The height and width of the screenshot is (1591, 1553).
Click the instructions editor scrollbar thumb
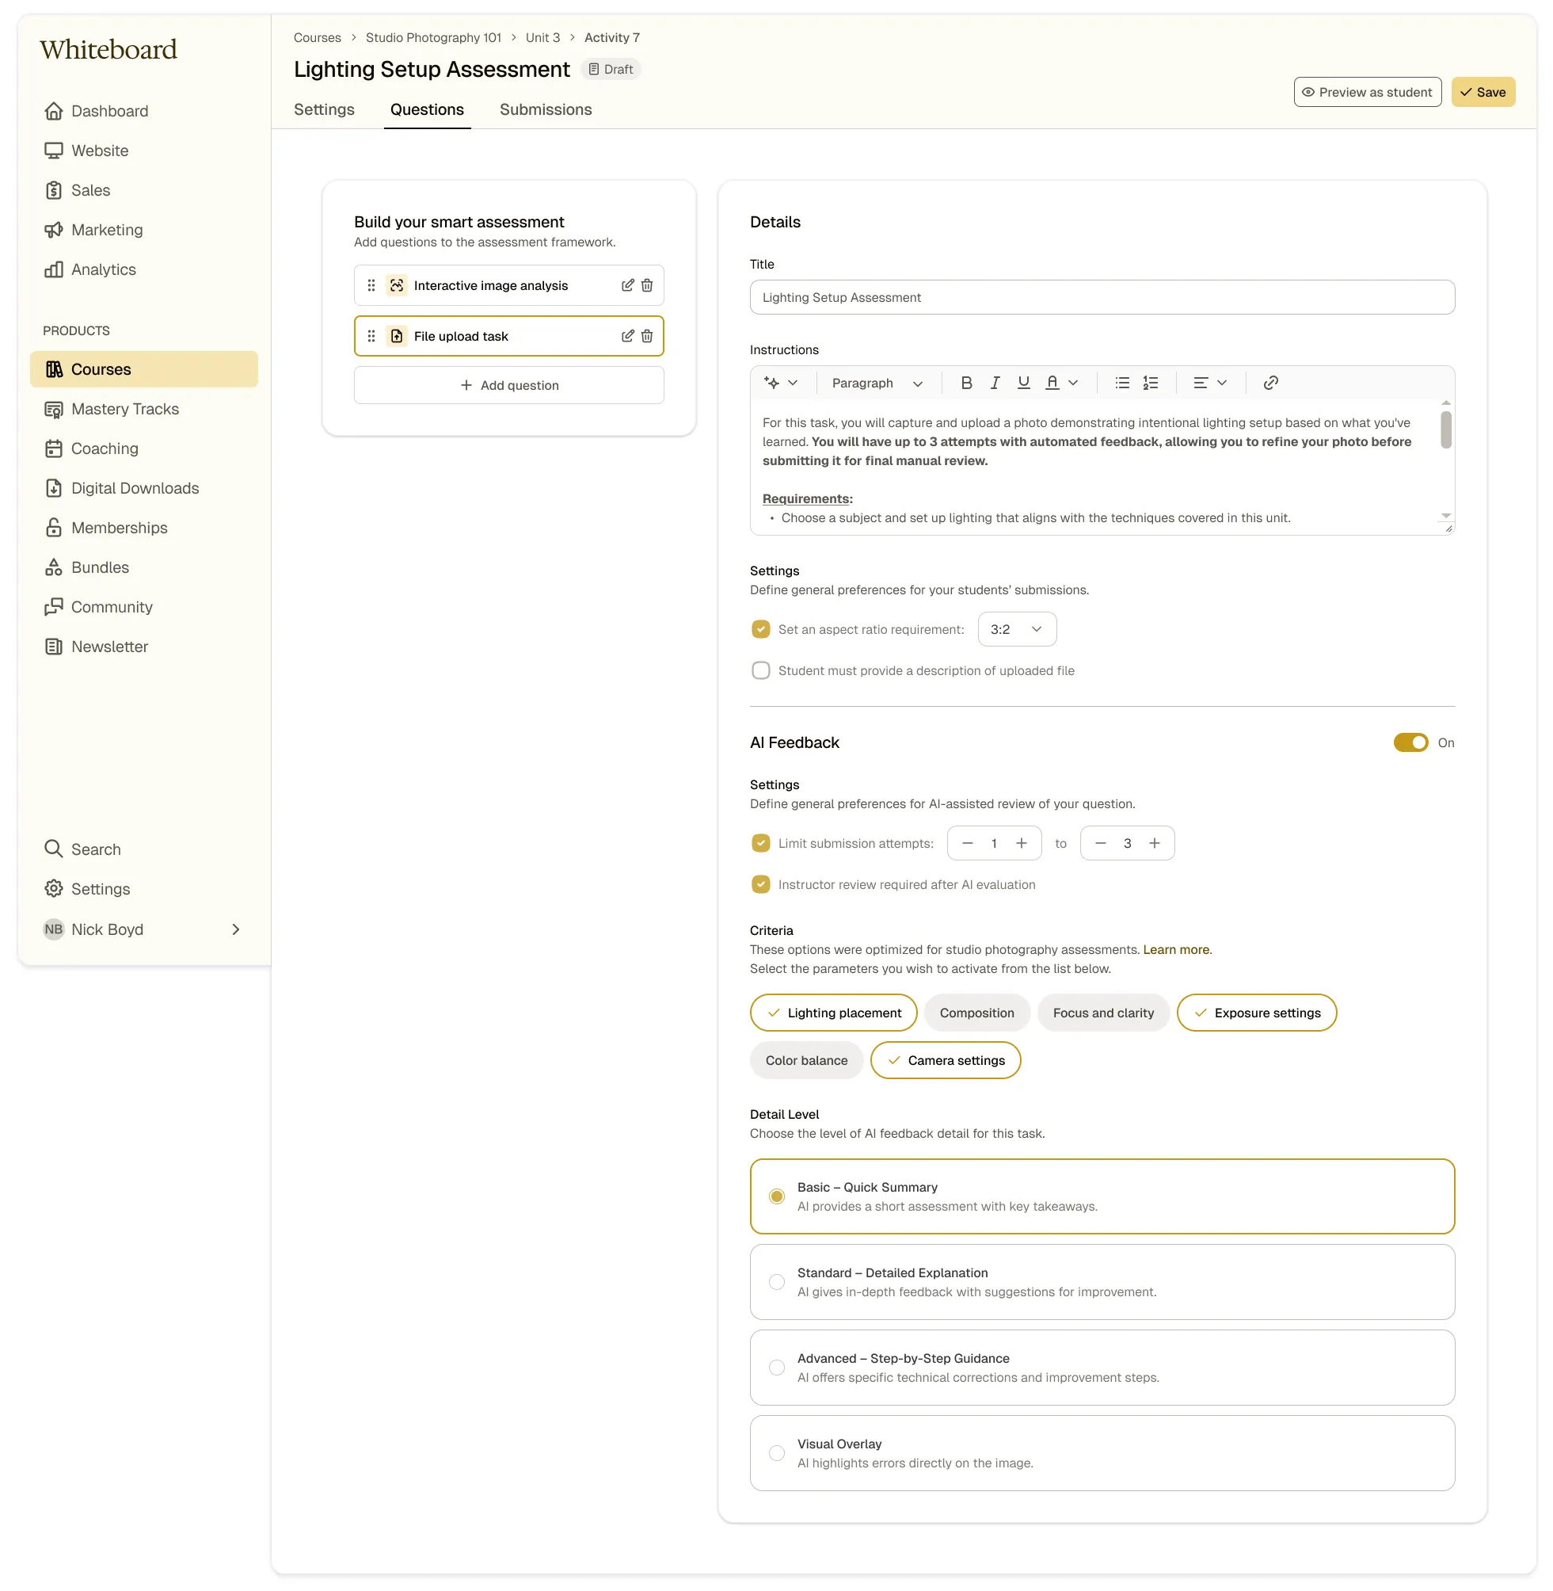tap(1445, 429)
